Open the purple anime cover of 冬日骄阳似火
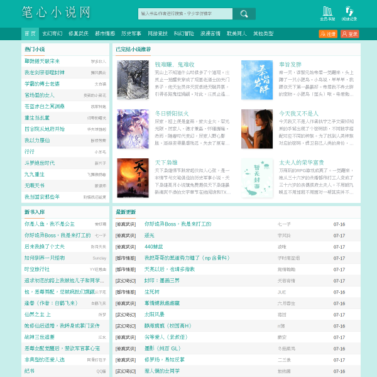This screenshot has height=377, width=377. (133, 129)
